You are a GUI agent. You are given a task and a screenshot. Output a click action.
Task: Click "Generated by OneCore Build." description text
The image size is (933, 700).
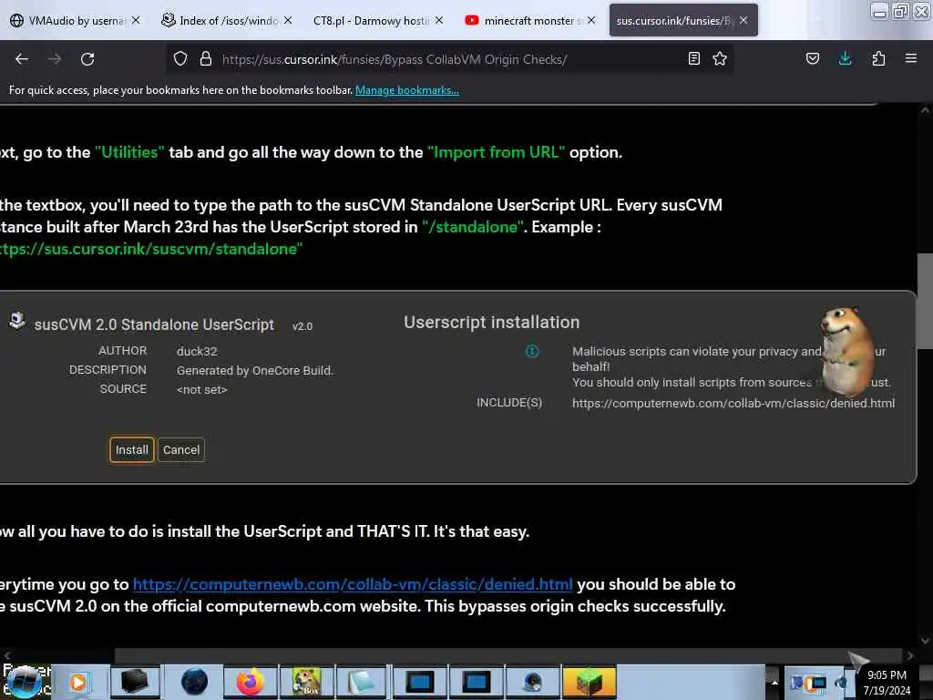(255, 370)
